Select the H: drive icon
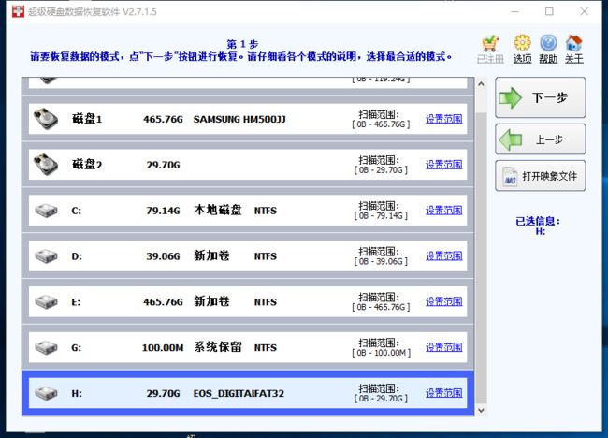This screenshot has height=438, width=608. (46, 393)
